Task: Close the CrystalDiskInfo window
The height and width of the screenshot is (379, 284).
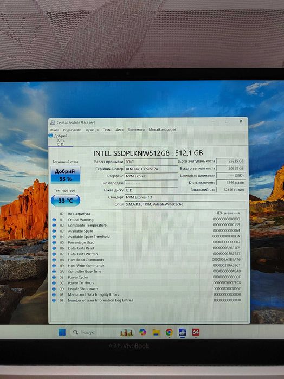Action: 241,121
